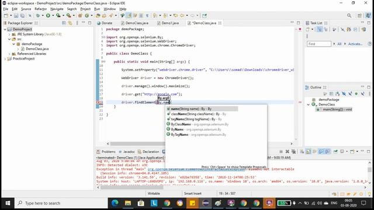The image size is (374, 210).
Task: Toggle Scroll Lock in Console toolbar
Action: tap(309, 152)
